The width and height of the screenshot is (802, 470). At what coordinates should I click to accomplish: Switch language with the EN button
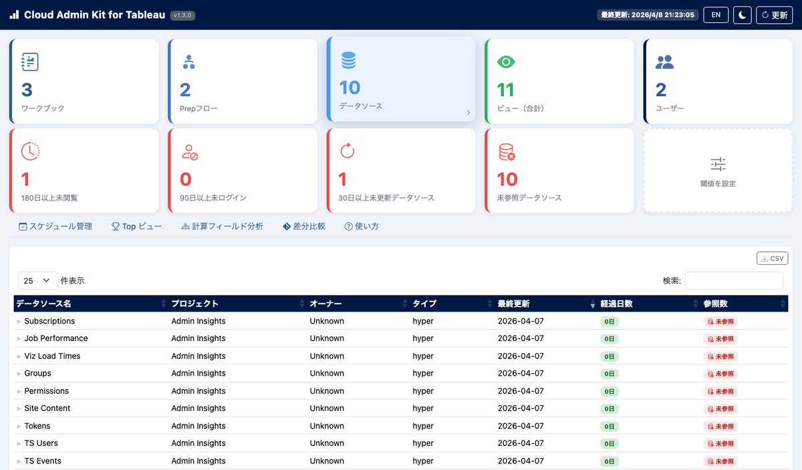[x=716, y=15]
